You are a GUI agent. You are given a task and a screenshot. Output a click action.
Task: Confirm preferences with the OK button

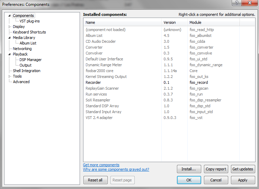pos(189,180)
